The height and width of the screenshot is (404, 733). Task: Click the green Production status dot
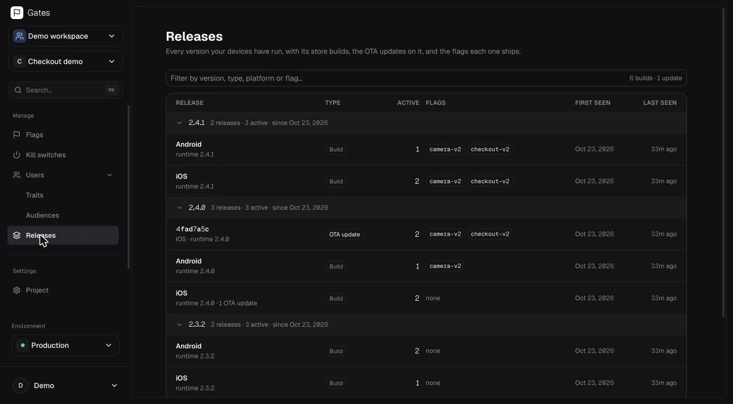[x=23, y=345]
